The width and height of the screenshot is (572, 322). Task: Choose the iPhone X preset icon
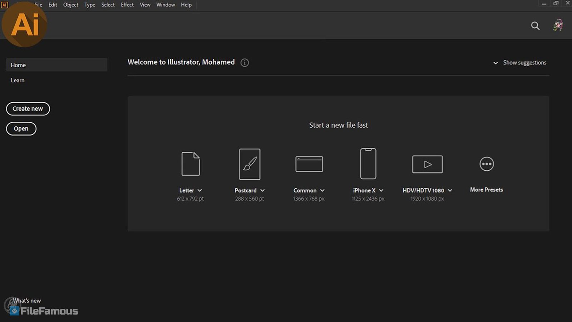368,164
